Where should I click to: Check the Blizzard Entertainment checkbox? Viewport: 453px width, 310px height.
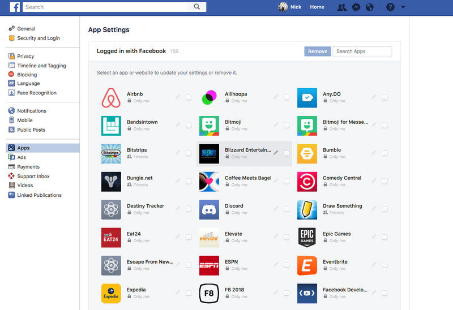(x=287, y=153)
